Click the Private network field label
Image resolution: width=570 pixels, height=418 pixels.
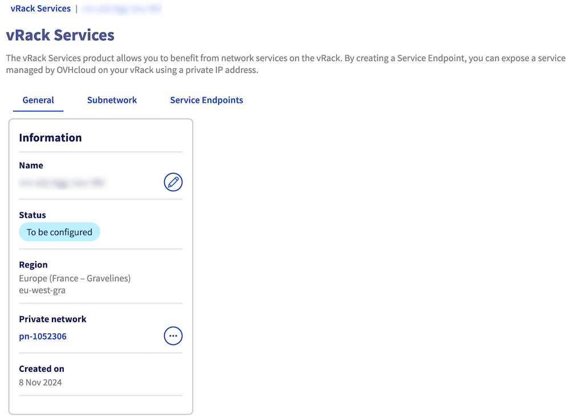coord(52,319)
